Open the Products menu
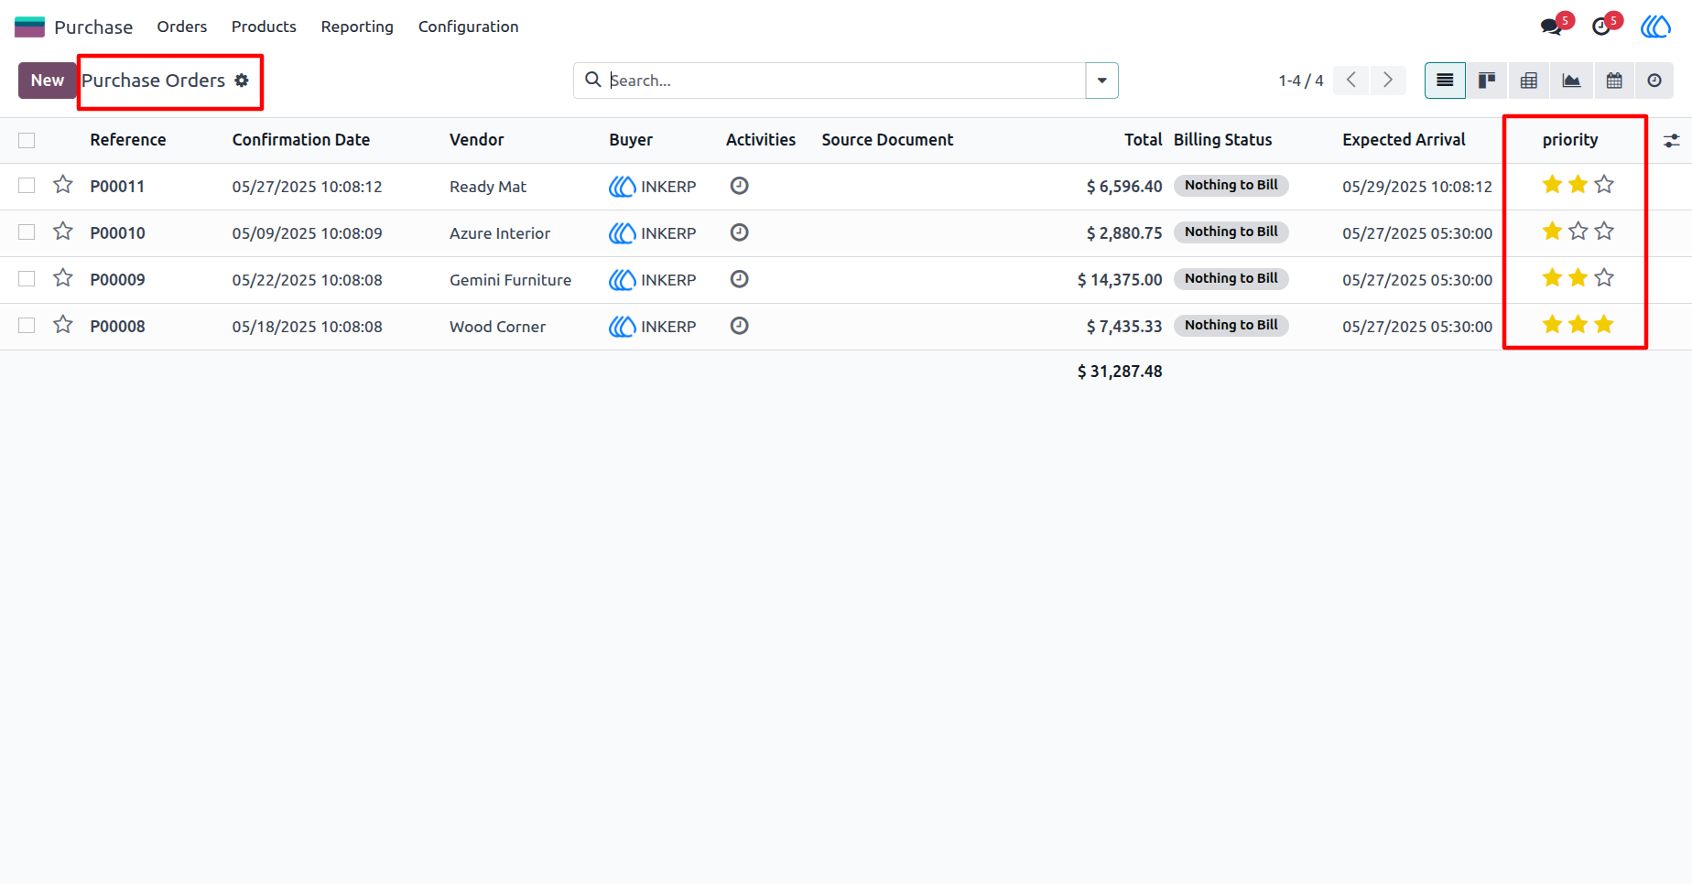Image resolution: width=1692 pixels, height=884 pixels. click(264, 27)
